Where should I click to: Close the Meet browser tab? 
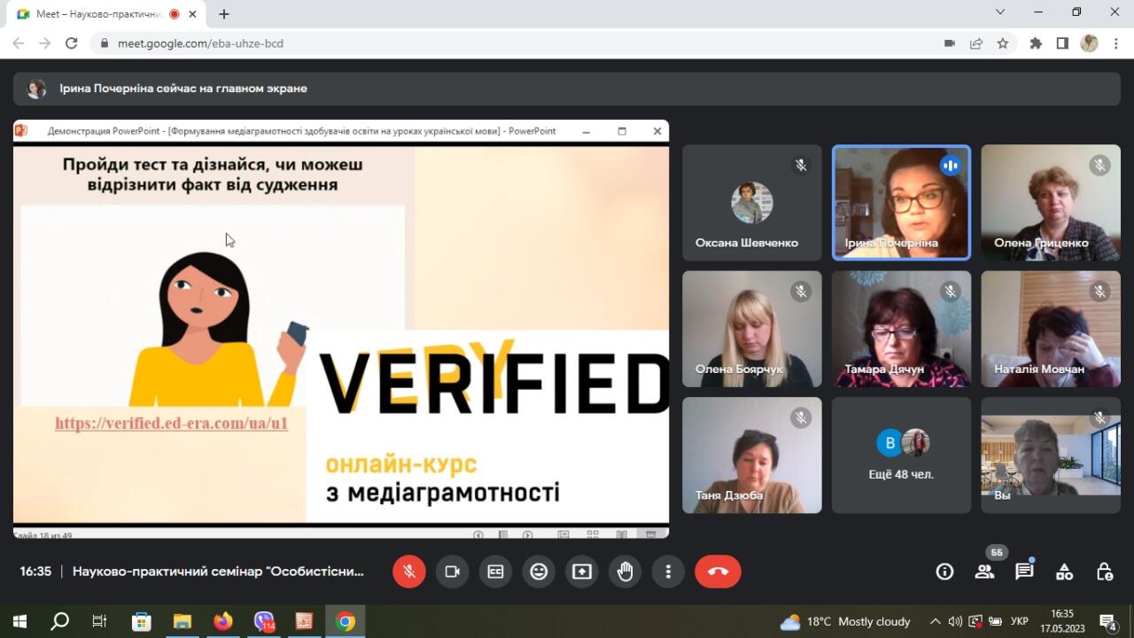pos(193,14)
